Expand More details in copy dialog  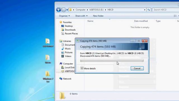pyautogui.click(x=88, y=68)
